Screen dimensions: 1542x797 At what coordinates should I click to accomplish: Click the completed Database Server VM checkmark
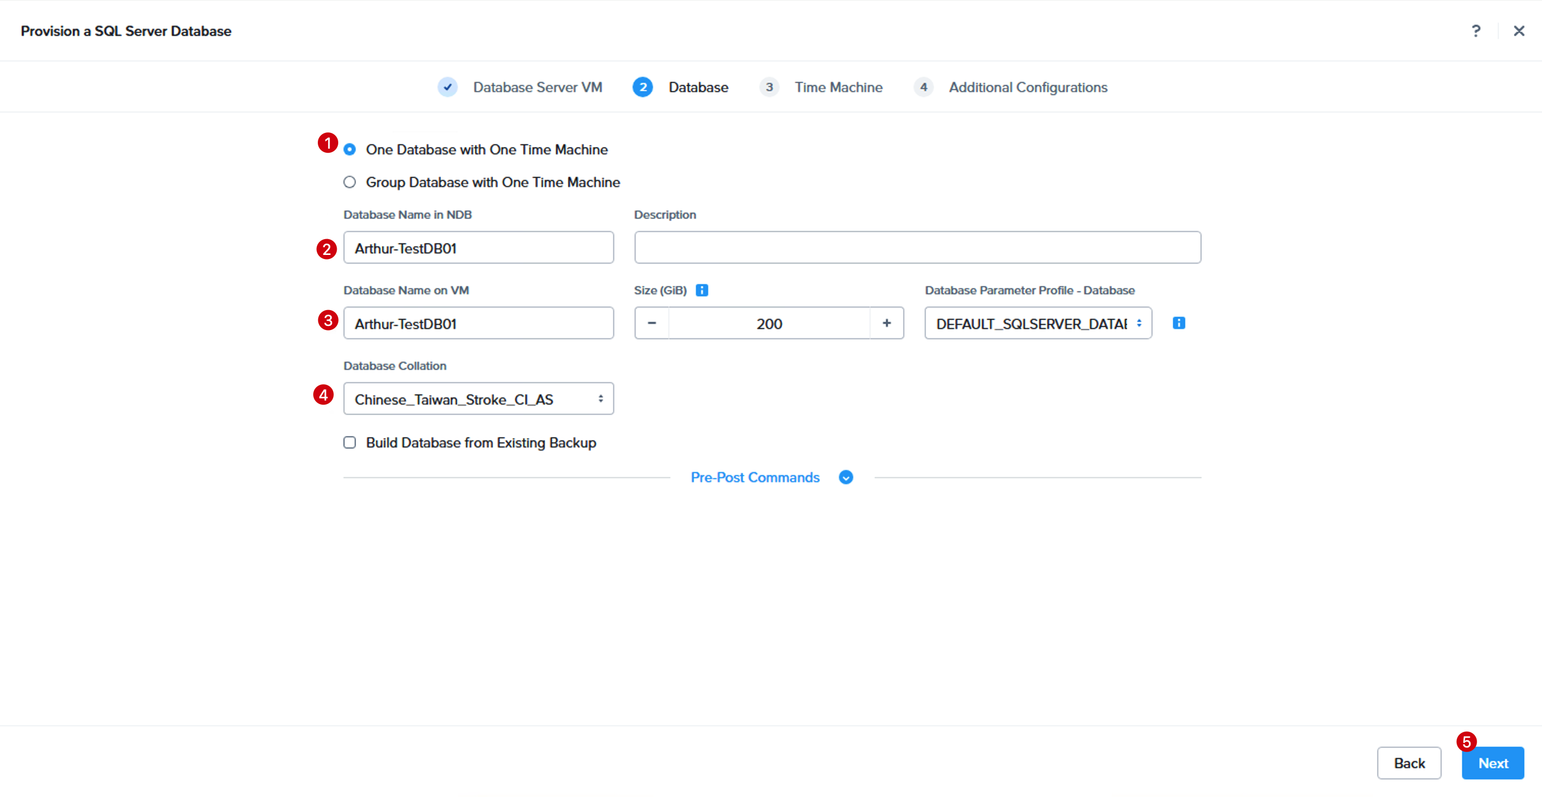pos(447,87)
